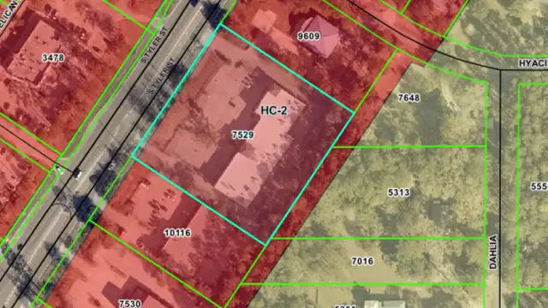Select parcel label 7529

click(x=242, y=134)
